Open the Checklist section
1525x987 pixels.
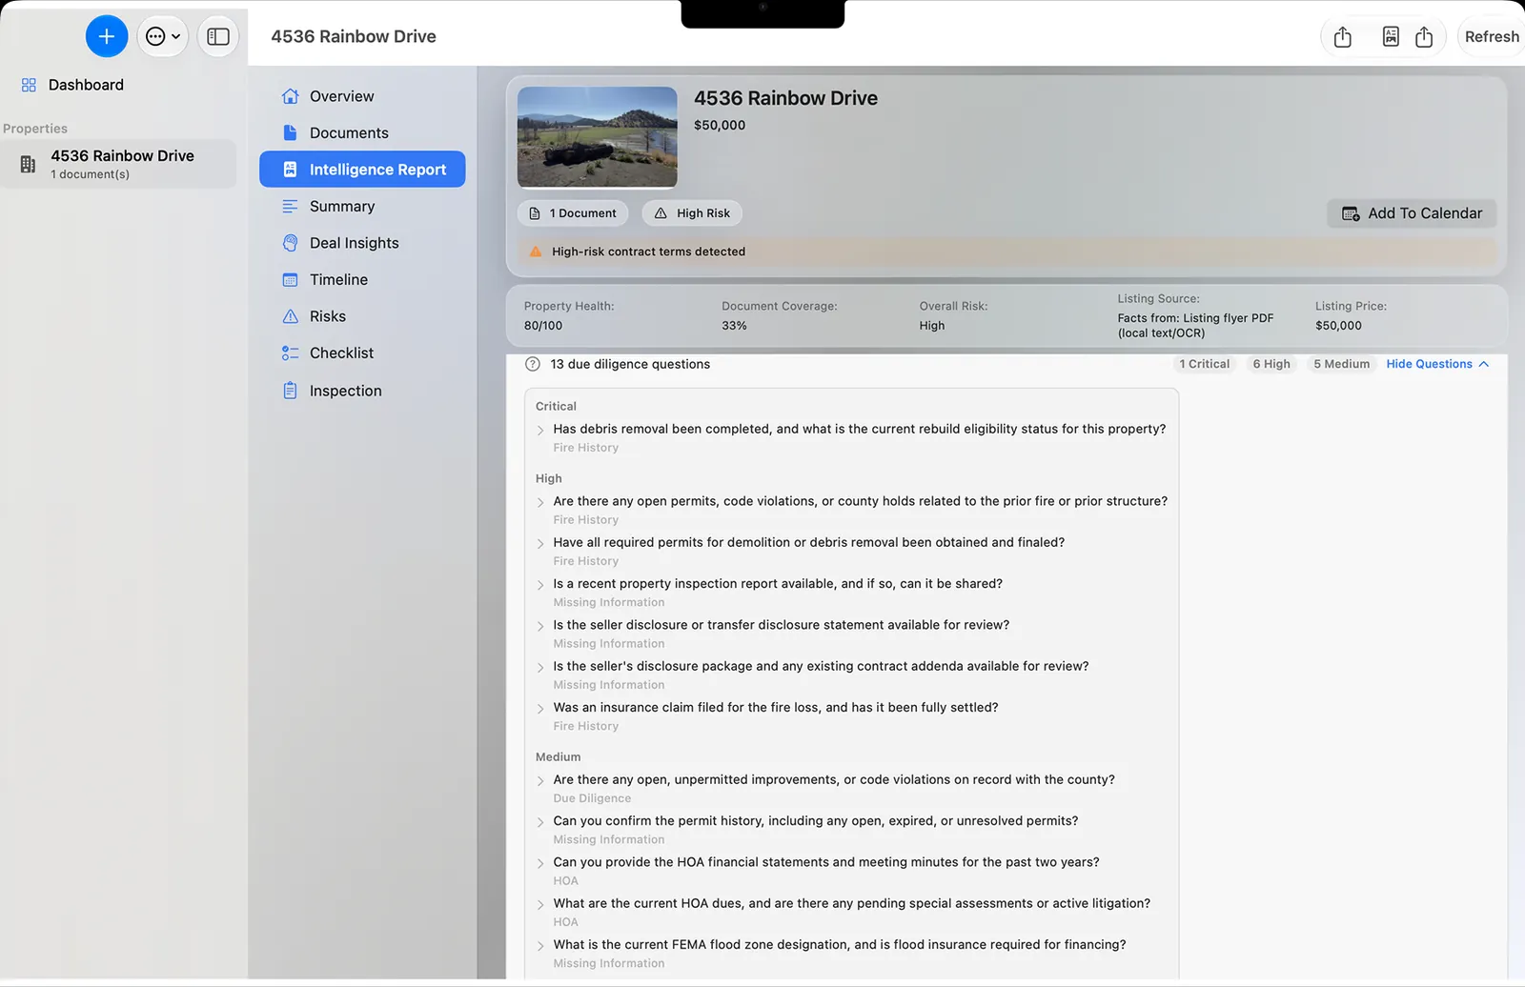[x=341, y=352]
